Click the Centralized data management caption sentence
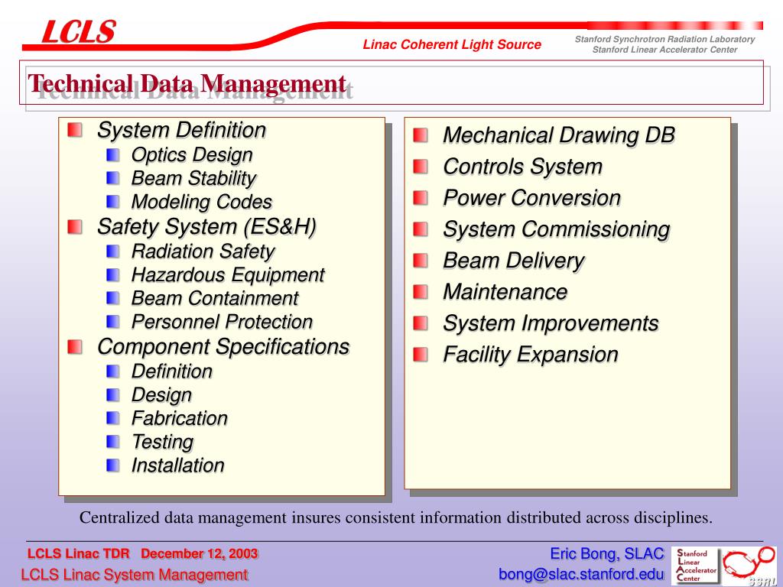The height and width of the screenshot is (587, 783). point(396,517)
